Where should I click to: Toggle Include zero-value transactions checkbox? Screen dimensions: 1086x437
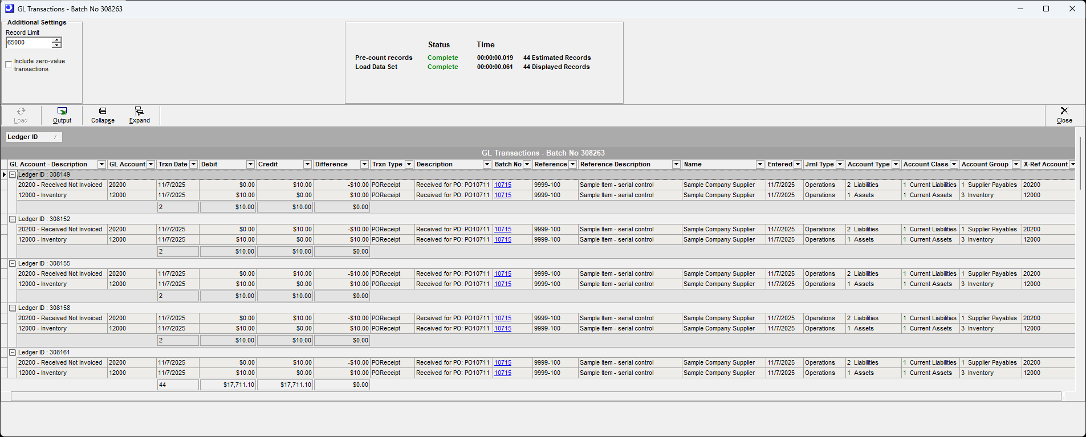[9, 64]
